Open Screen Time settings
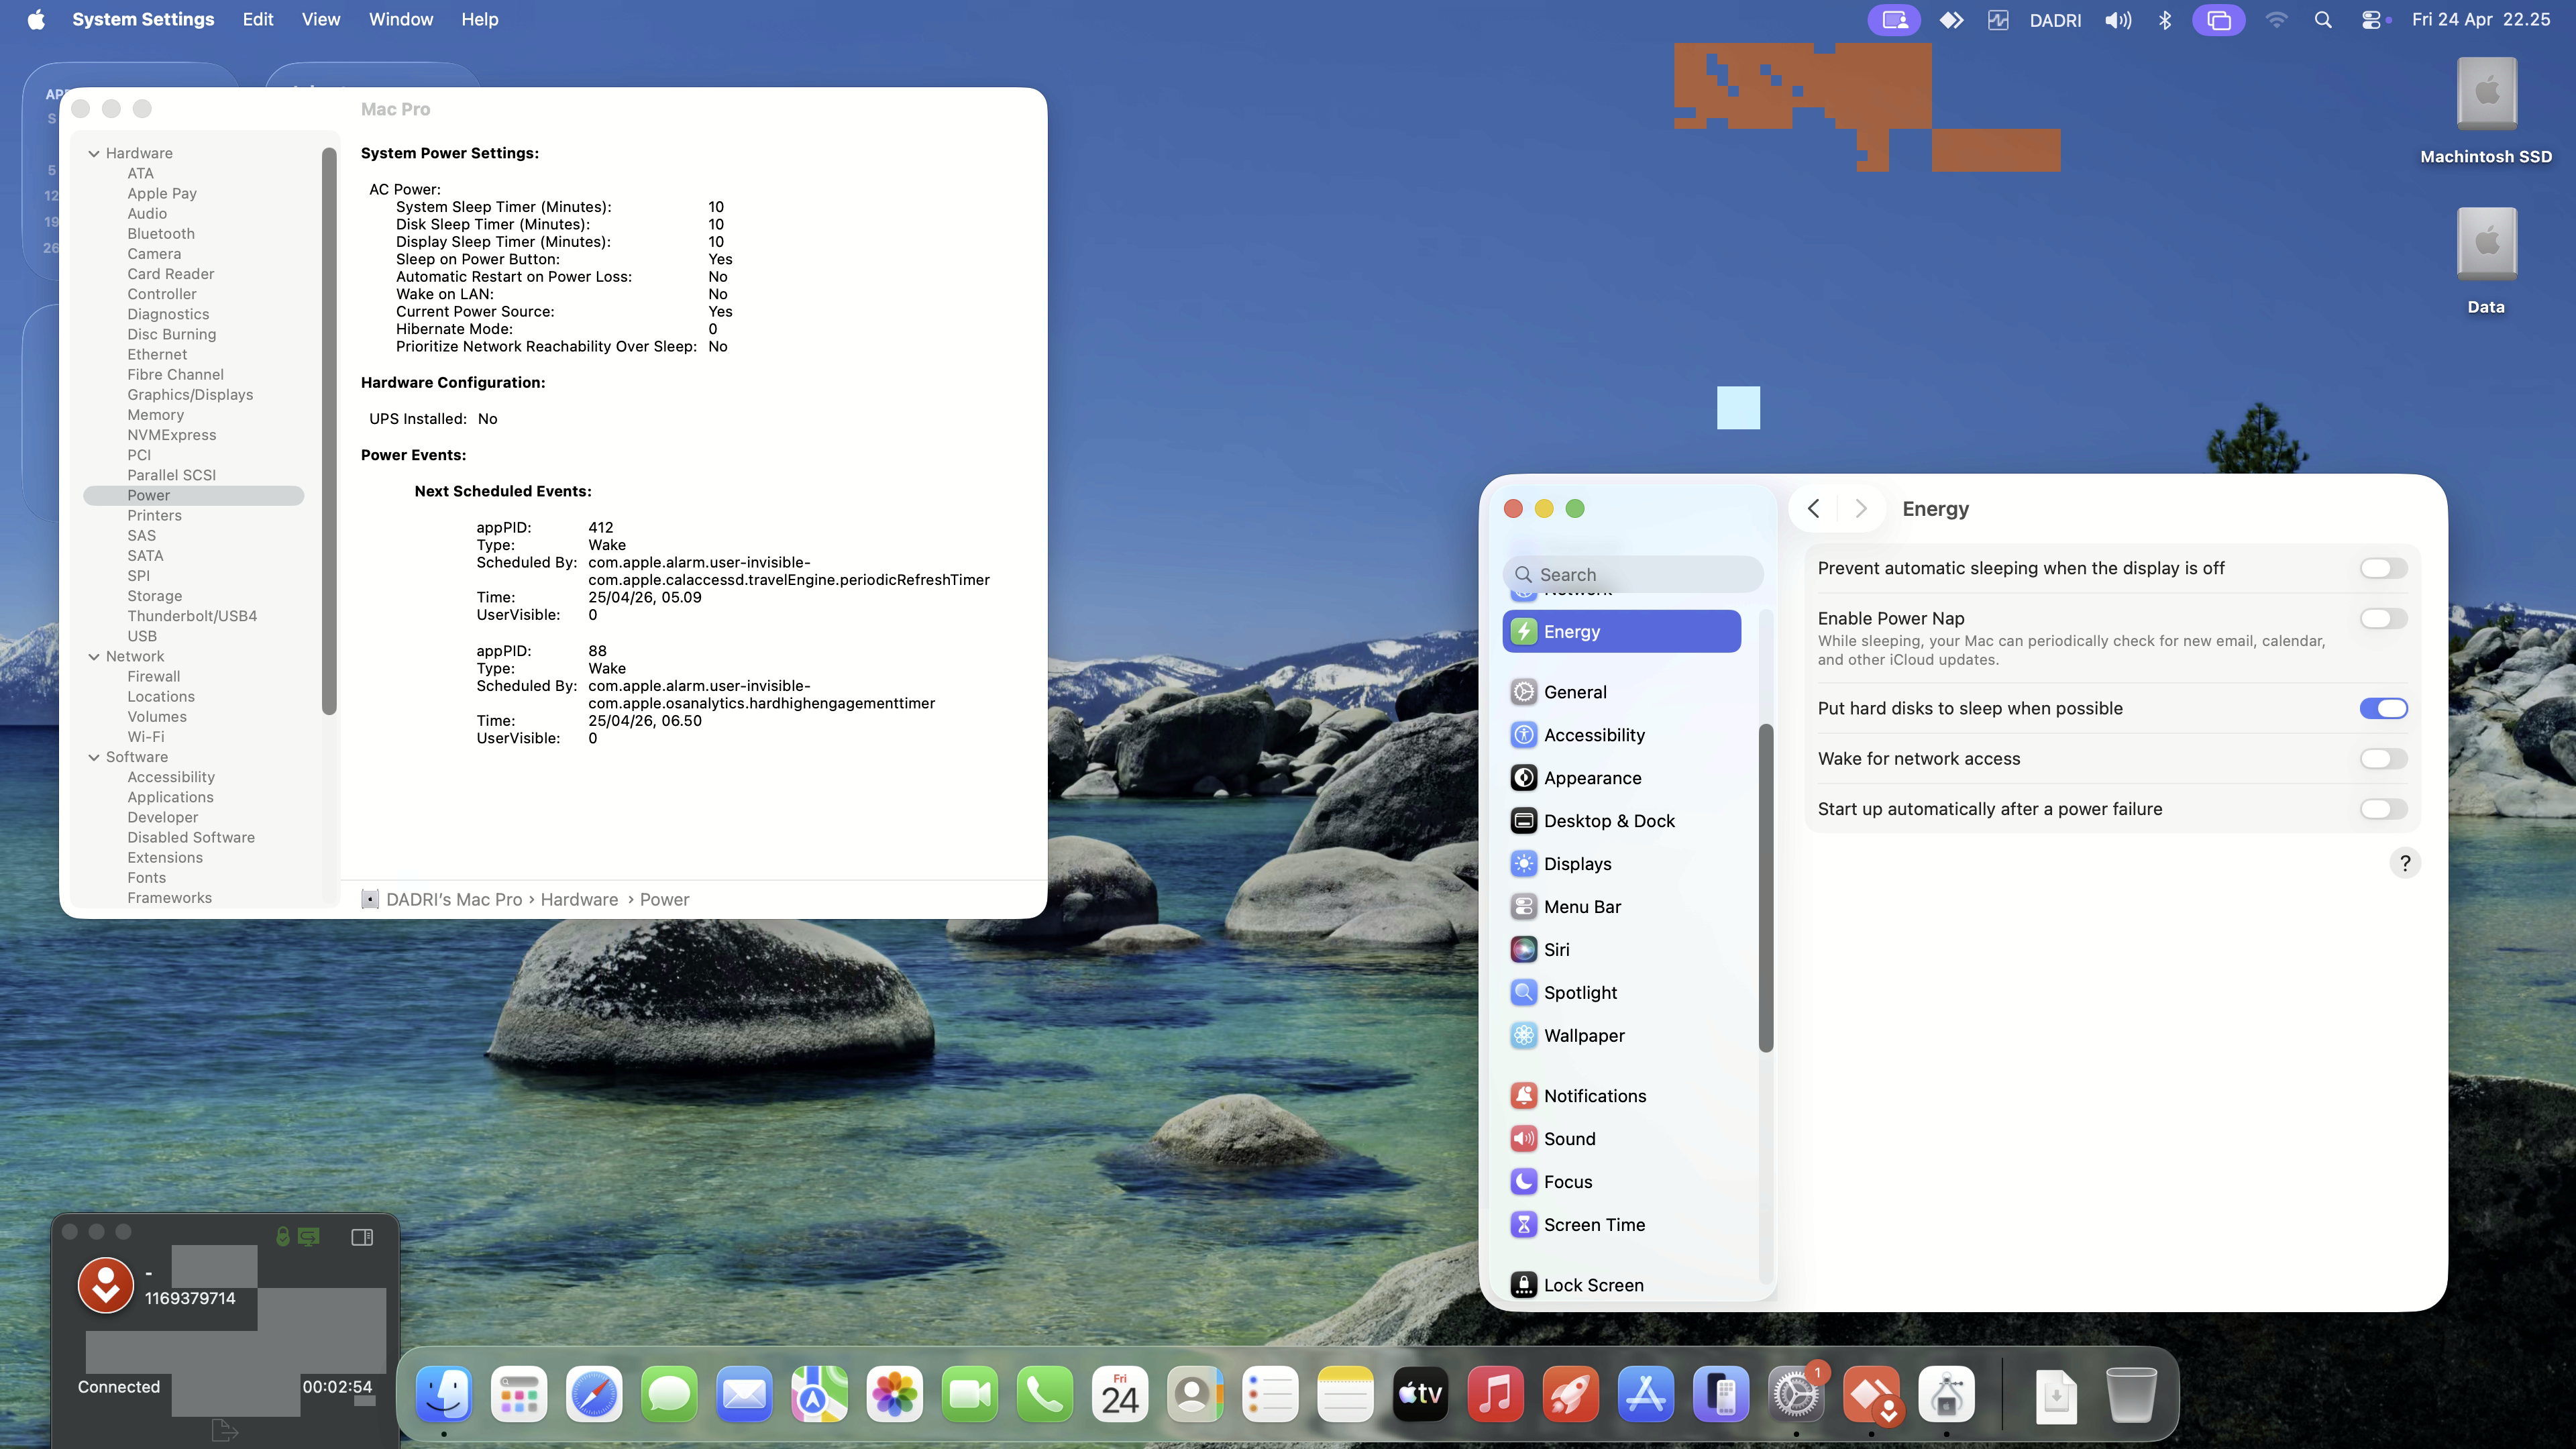Image resolution: width=2576 pixels, height=1449 pixels. tap(1621, 1225)
